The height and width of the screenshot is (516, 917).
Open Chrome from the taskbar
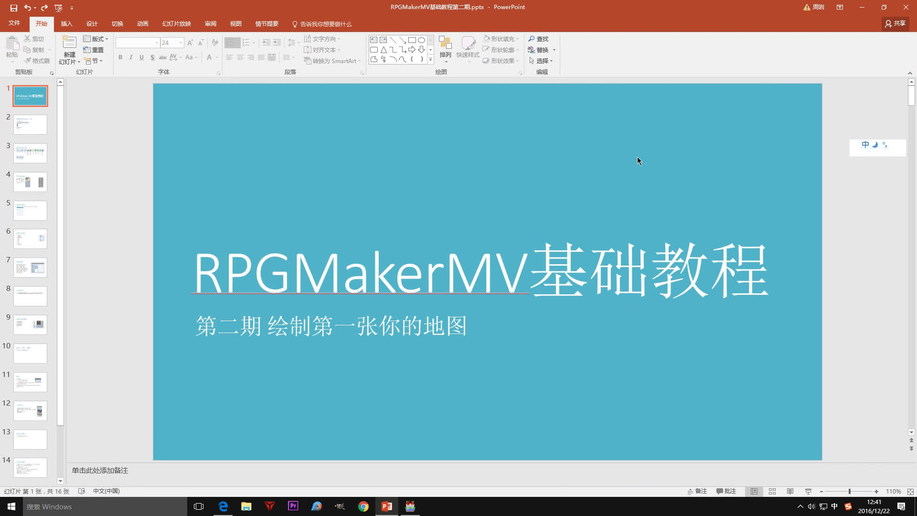(x=363, y=506)
